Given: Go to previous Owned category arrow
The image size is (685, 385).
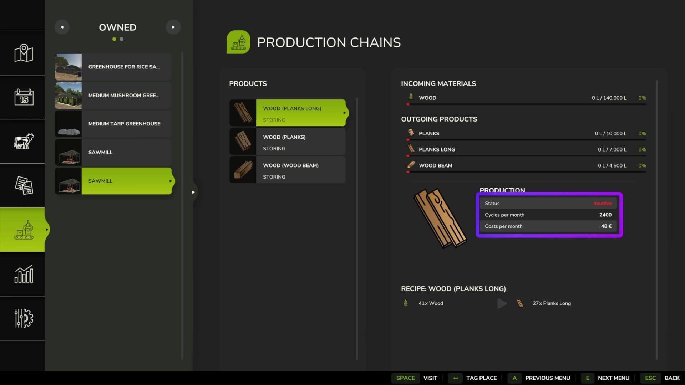Looking at the screenshot, I should click(62, 27).
